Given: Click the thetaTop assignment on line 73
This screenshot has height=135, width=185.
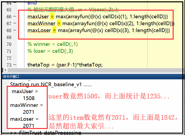Looking at the screenshot, I should pyautogui.click(x=65, y=65).
